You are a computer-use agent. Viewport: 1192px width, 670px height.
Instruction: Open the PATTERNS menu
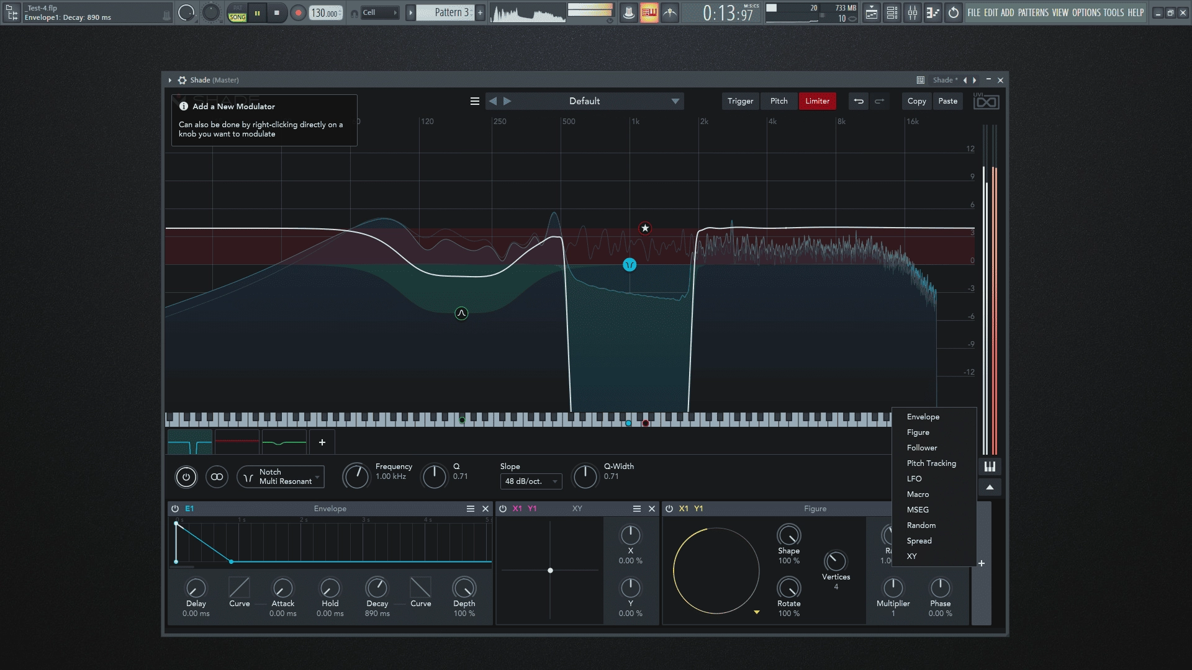[1034, 12]
